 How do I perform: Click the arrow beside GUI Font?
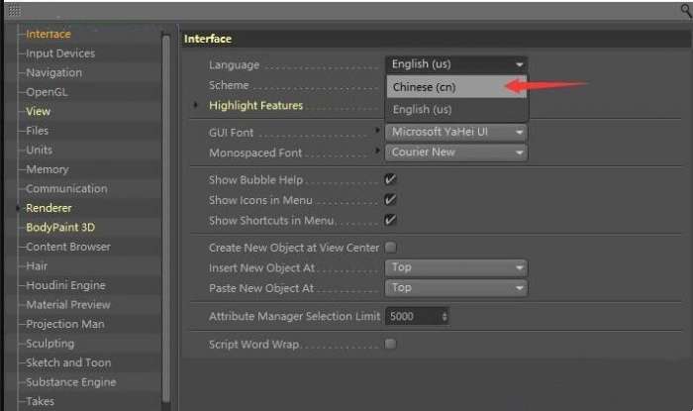click(377, 131)
